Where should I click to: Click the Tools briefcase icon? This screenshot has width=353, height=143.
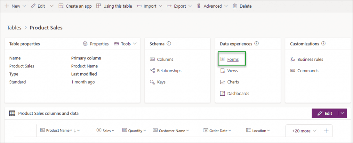click(x=116, y=44)
